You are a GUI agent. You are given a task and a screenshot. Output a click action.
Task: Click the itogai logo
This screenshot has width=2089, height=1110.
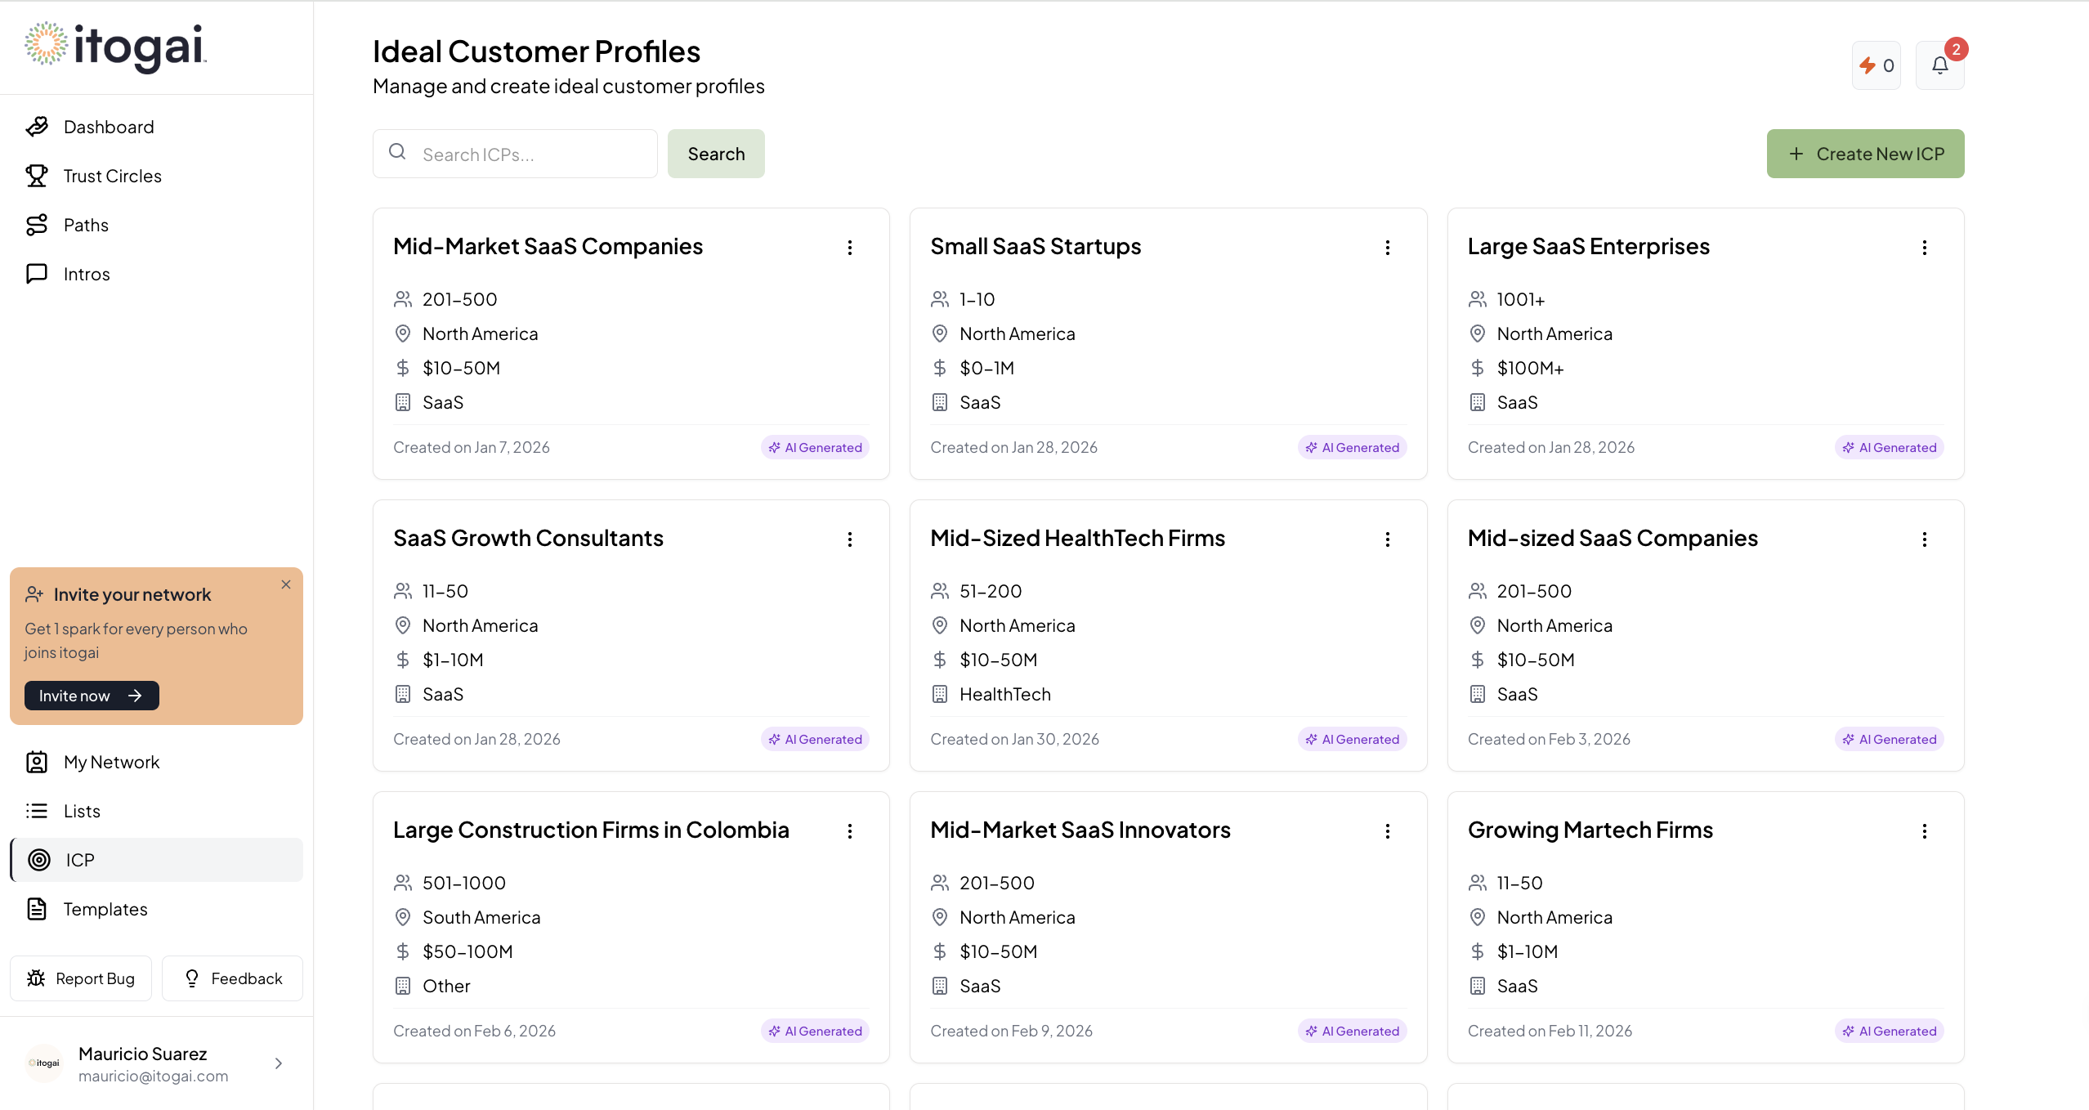point(115,46)
